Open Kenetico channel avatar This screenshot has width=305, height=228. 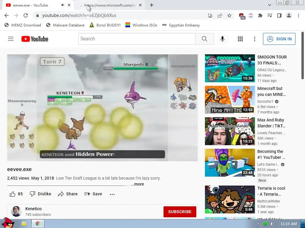click(x=16, y=211)
